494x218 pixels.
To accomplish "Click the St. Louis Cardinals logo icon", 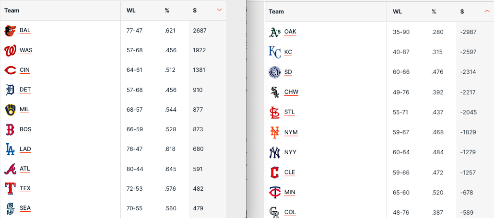I will (x=274, y=113).
